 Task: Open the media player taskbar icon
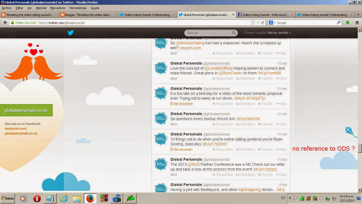click(23, 198)
